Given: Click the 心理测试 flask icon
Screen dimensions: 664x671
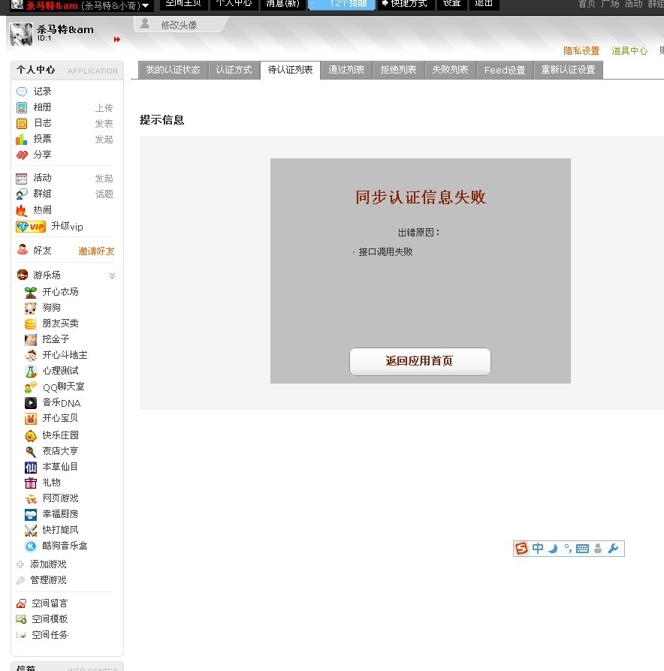Looking at the screenshot, I should 30,371.
